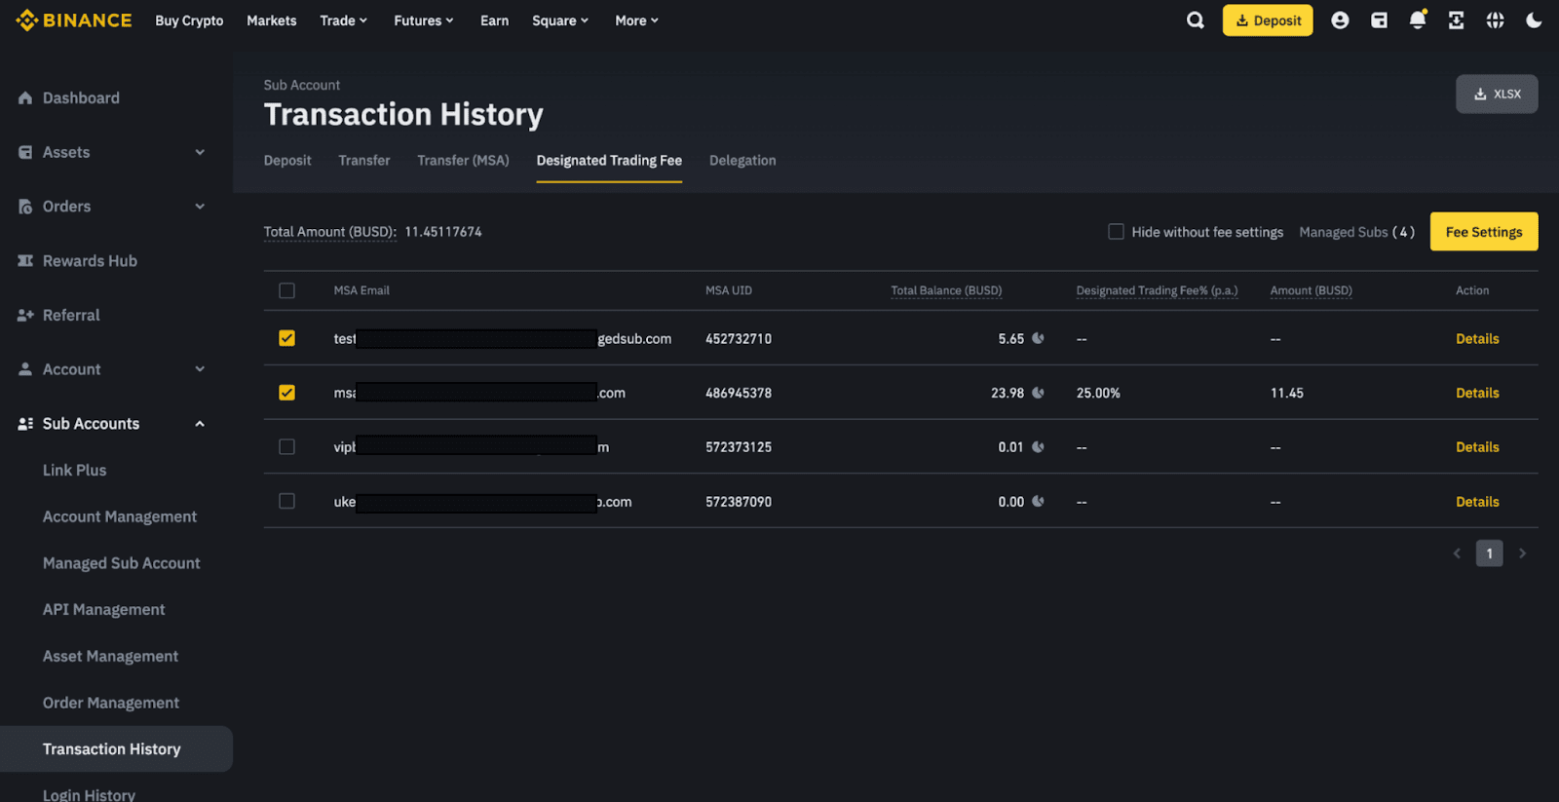Click the user profile icon
Image resolution: width=1559 pixels, height=802 pixels.
[1340, 20]
